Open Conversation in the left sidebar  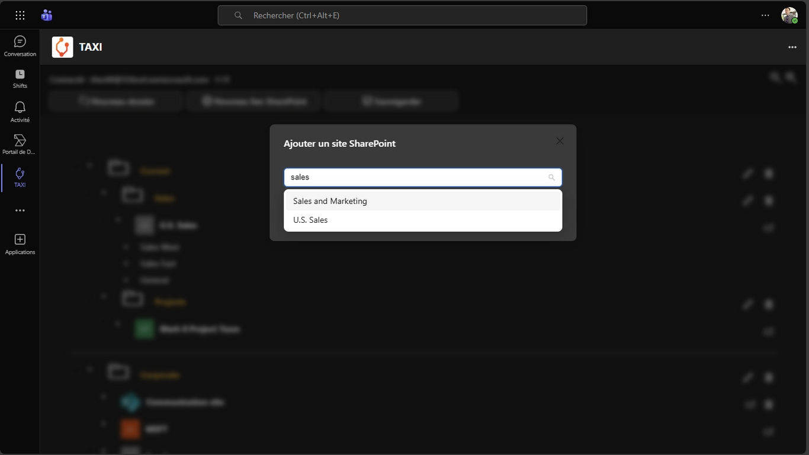coord(20,46)
